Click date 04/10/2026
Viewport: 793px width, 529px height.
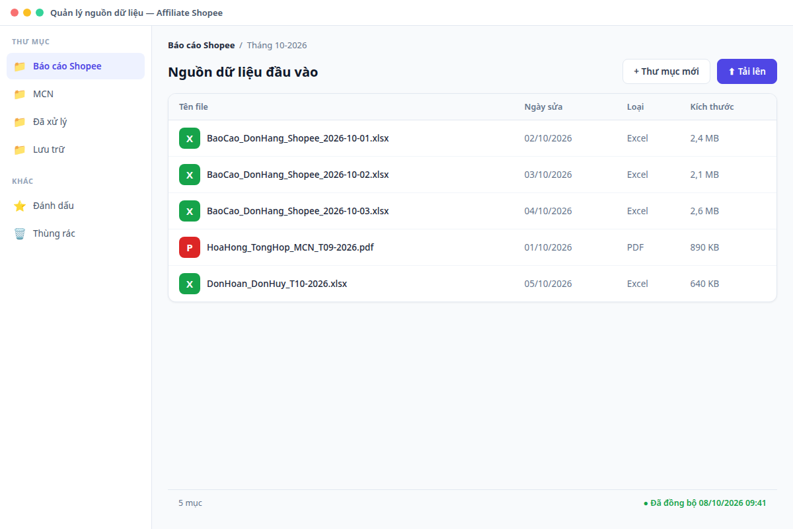coord(548,211)
